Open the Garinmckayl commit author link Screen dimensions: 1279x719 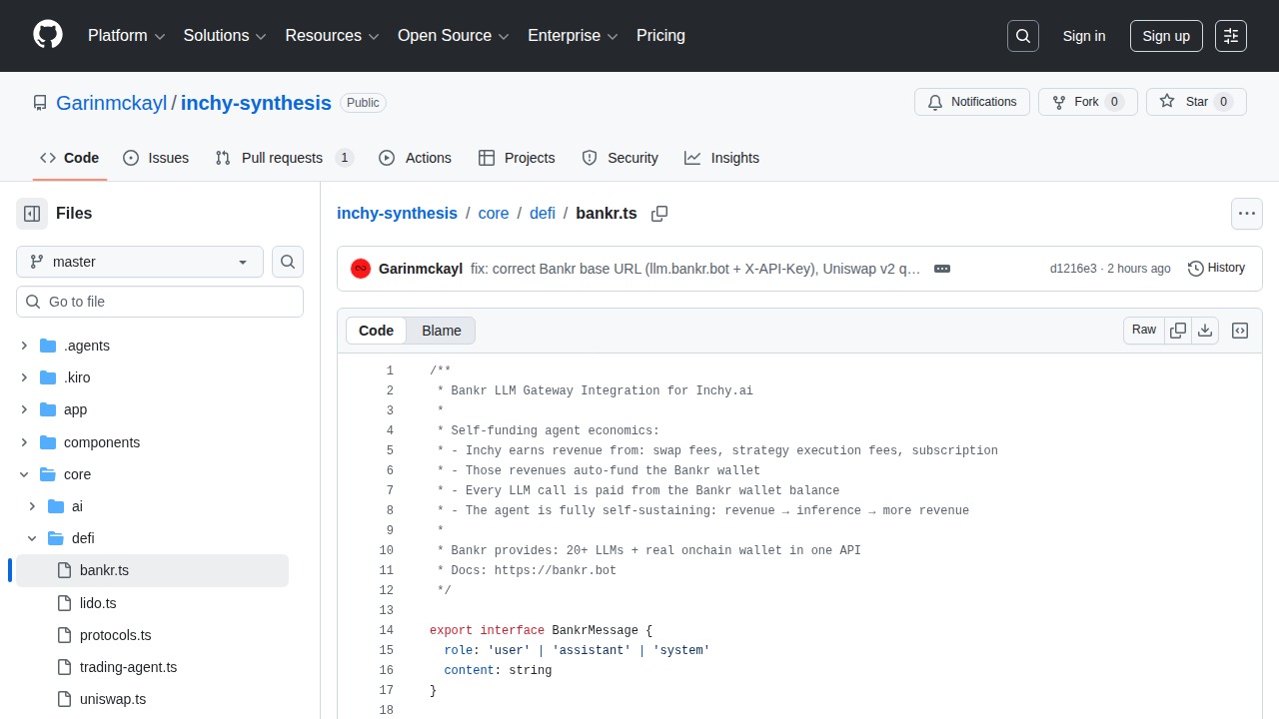(421, 269)
